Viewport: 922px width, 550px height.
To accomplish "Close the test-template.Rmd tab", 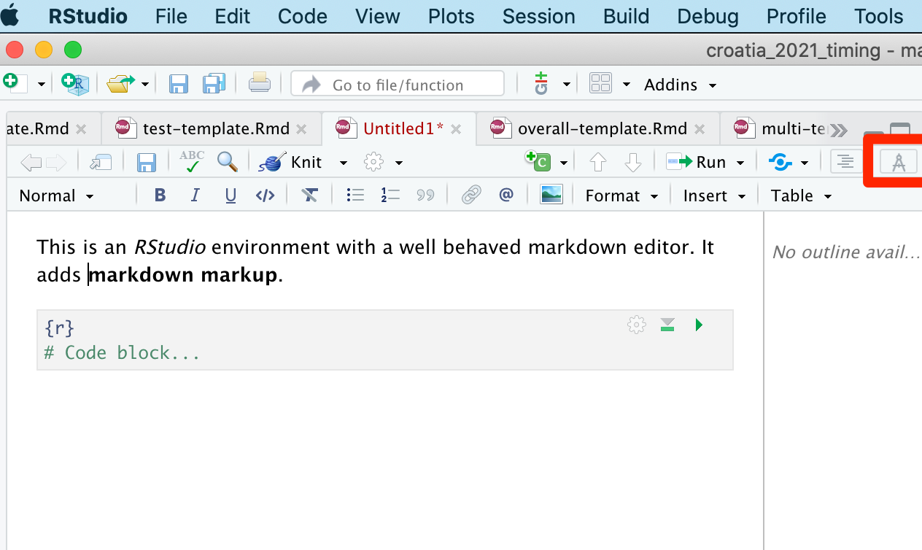I will click(x=303, y=130).
